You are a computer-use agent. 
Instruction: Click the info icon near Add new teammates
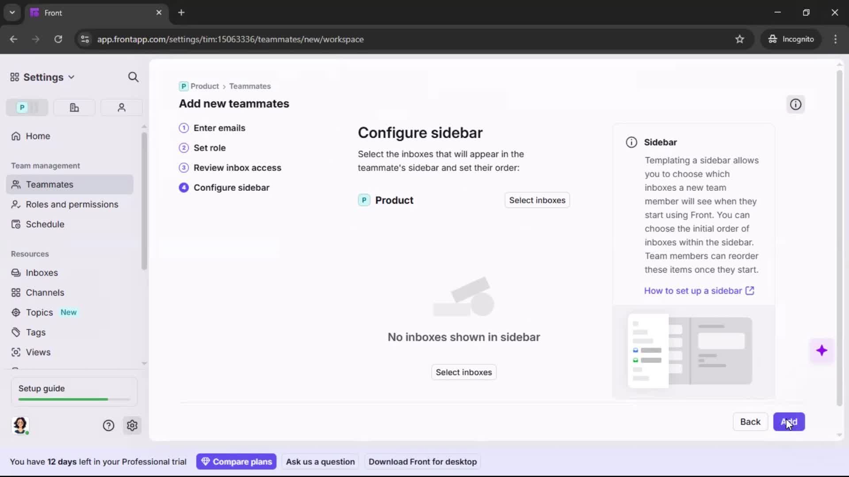[x=795, y=104]
